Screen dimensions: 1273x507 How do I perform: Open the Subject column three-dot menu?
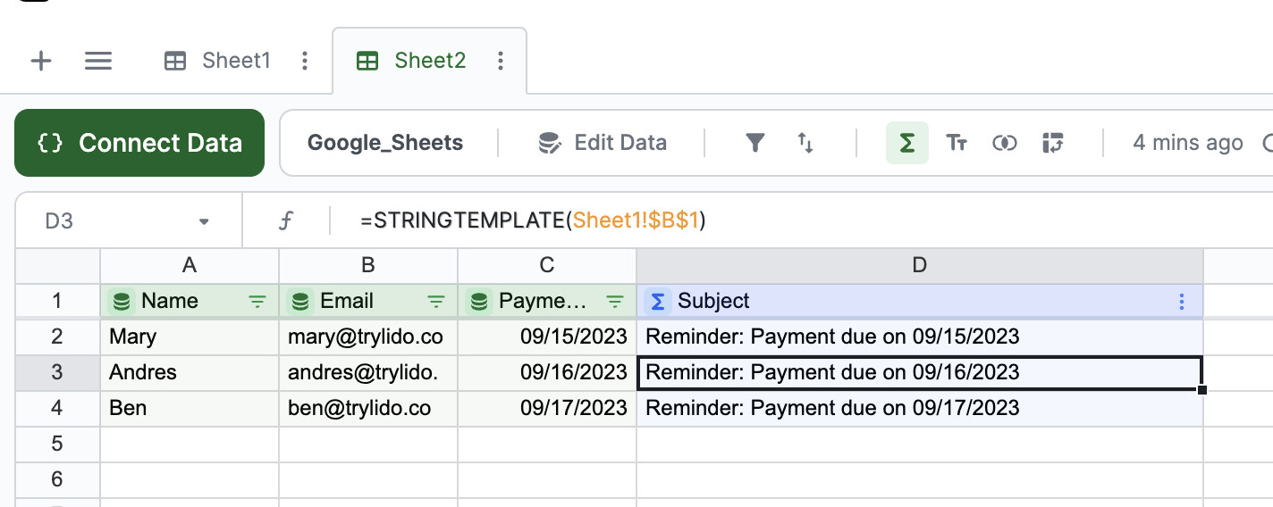[1182, 302]
